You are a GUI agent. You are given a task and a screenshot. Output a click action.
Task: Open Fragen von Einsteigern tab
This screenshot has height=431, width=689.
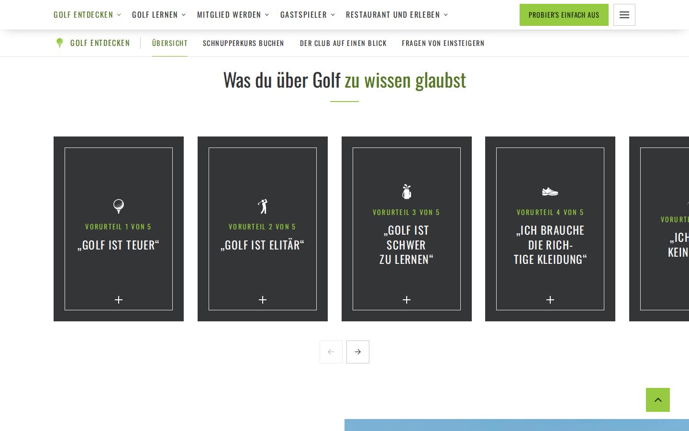click(x=443, y=43)
